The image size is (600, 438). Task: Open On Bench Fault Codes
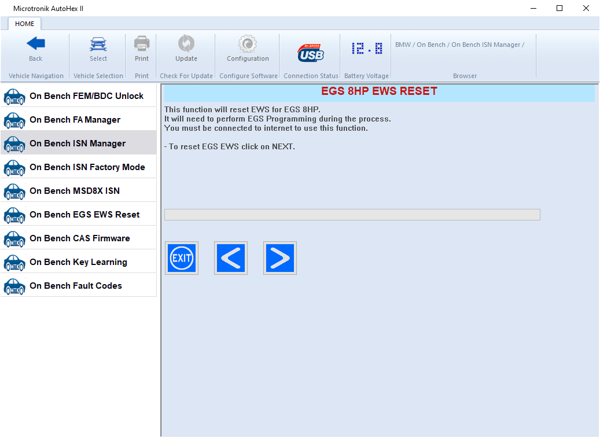point(79,285)
